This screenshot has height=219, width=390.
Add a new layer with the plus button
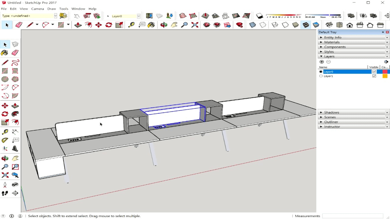coord(322,61)
